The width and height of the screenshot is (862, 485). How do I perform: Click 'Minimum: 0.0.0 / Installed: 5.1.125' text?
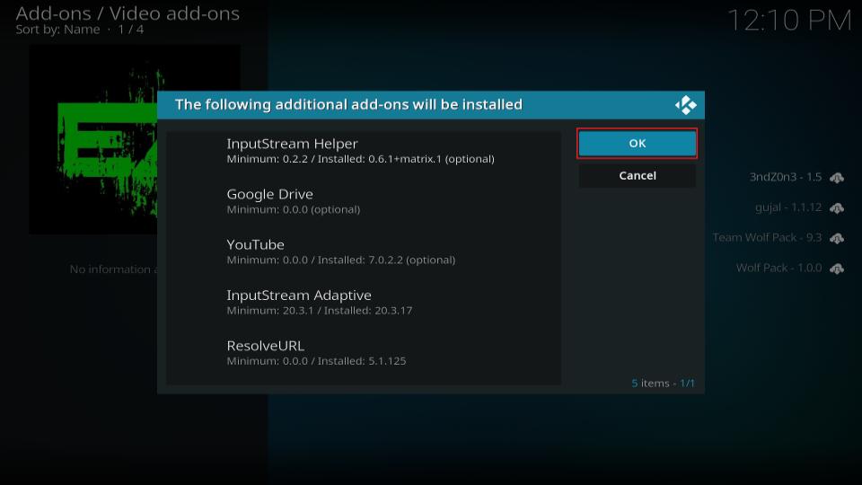point(316,361)
